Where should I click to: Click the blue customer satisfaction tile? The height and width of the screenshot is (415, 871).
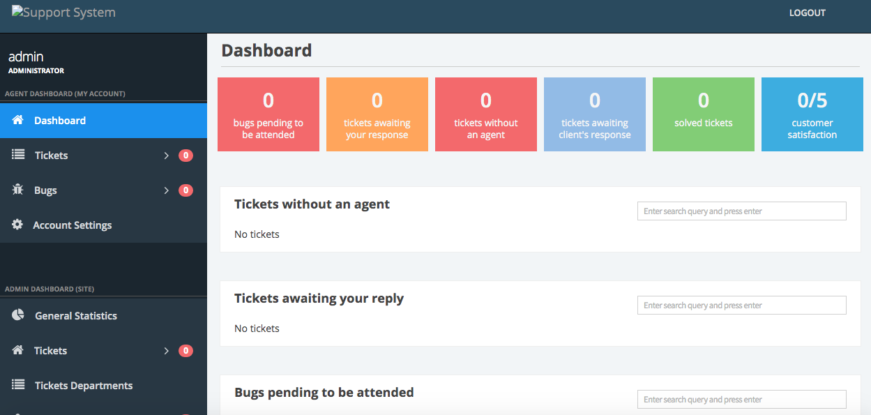click(x=812, y=114)
